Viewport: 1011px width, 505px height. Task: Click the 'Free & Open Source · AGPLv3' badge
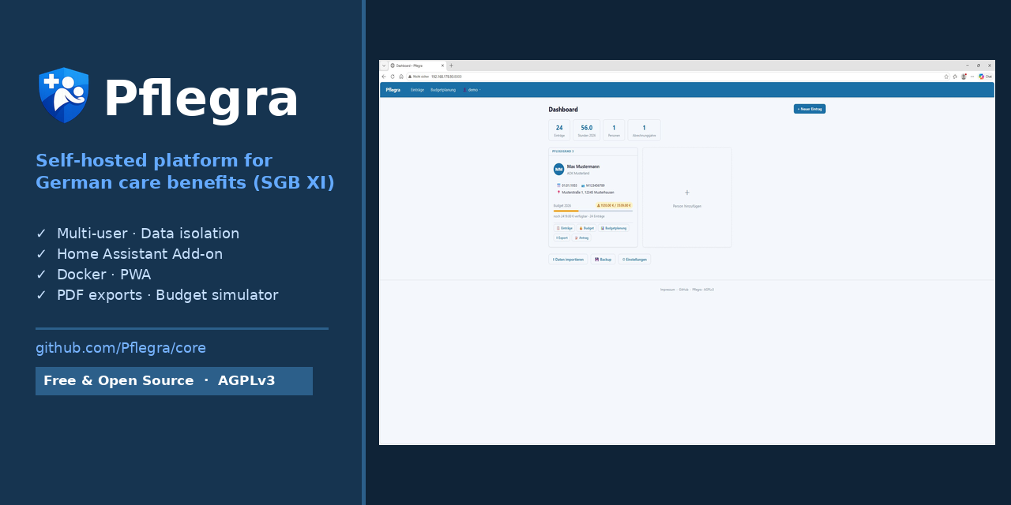(x=174, y=381)
